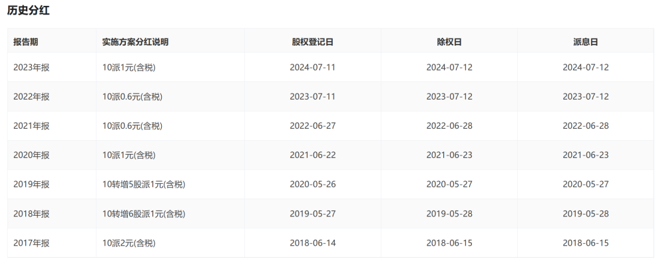Viewport: 661px width, 263px height.
Task: Click the 10派2元(含税) plan text
Action: click(x=128, y=243)
